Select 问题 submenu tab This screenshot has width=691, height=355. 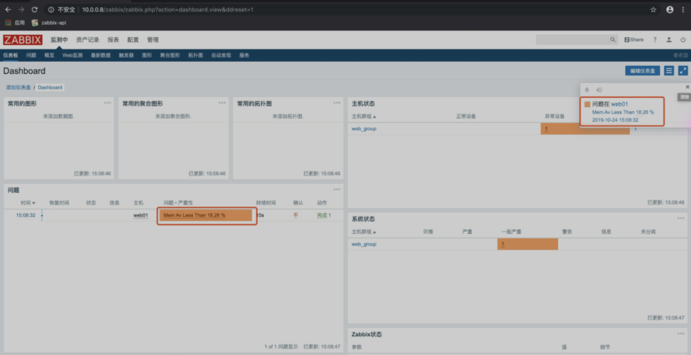(x=31, y=55)
